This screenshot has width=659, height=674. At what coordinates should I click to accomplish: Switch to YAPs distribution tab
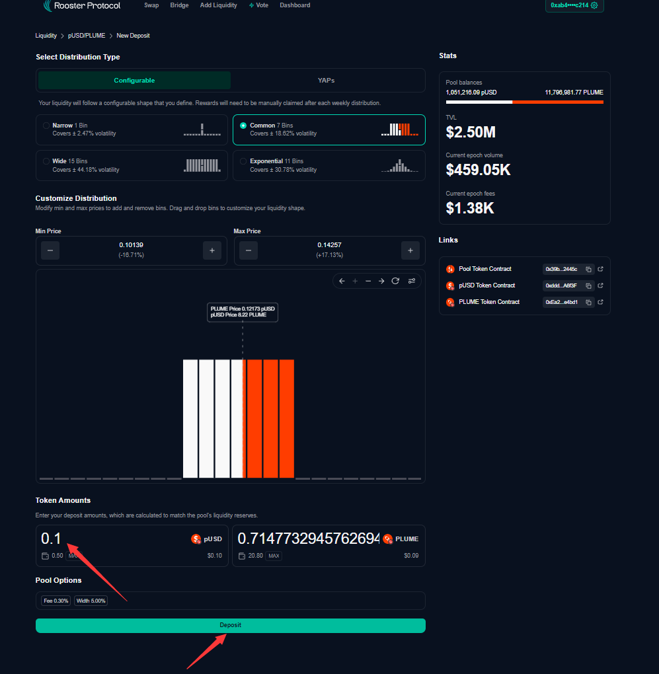point(327,81)
